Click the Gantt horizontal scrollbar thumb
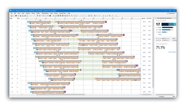 point(61,94)
